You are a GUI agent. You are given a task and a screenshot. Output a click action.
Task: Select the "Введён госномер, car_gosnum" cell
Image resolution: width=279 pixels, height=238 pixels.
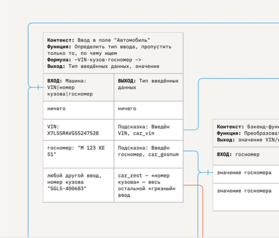tap(148, 154)
